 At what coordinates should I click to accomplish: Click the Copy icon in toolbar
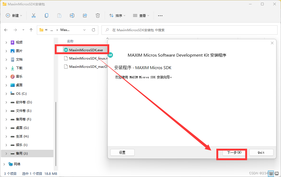(46, 15)
